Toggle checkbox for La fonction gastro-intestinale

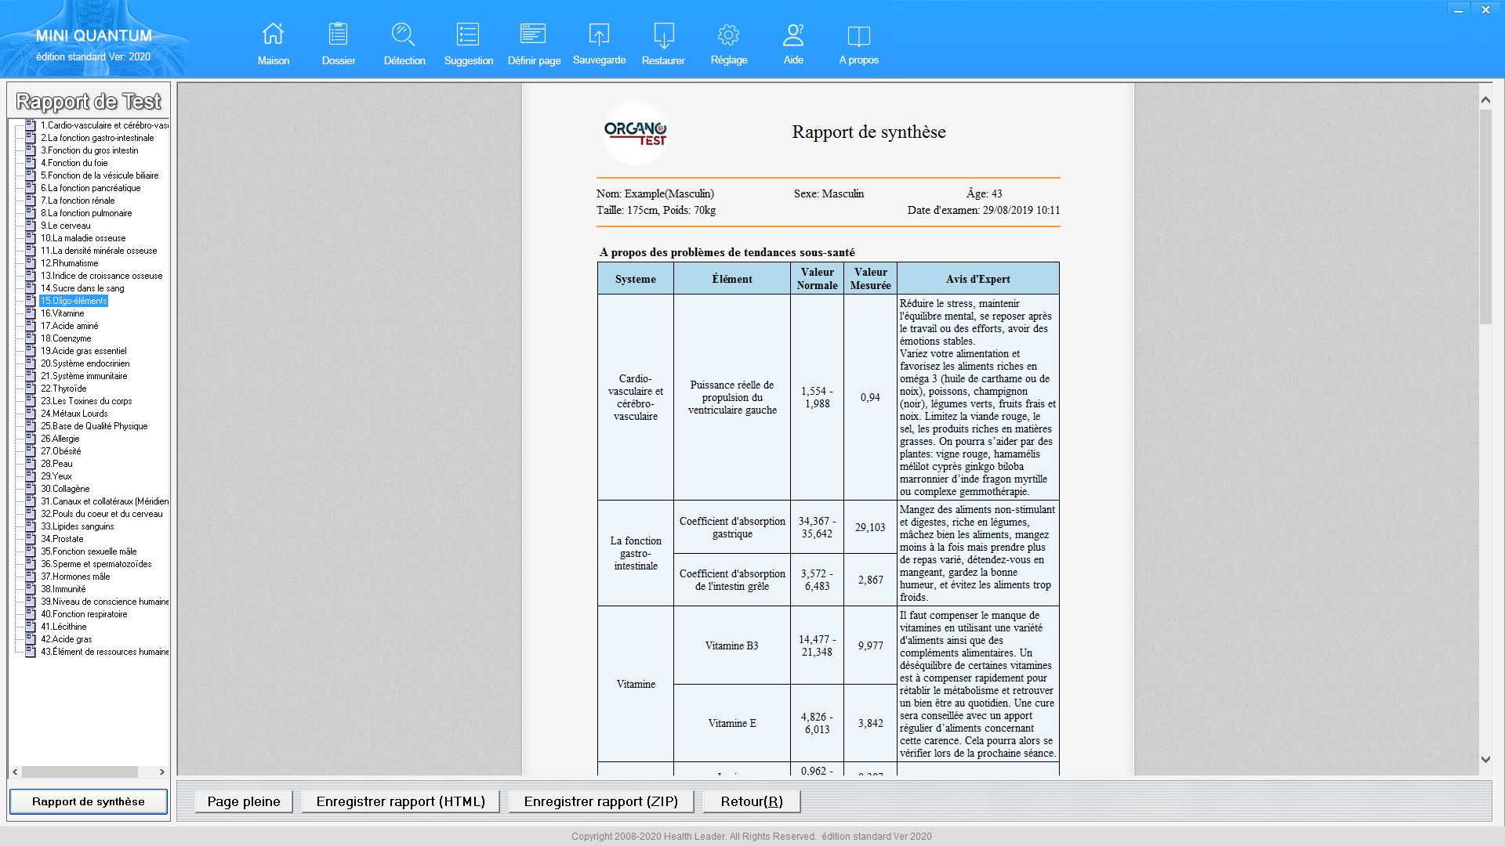click(x=30, y=137)
